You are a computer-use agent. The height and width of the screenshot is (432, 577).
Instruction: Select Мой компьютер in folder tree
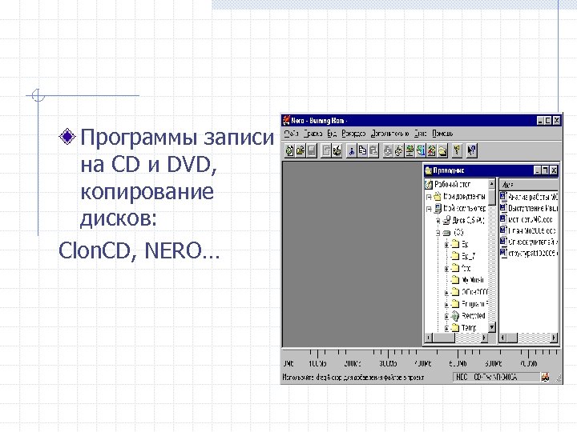[x=464, y=208]
